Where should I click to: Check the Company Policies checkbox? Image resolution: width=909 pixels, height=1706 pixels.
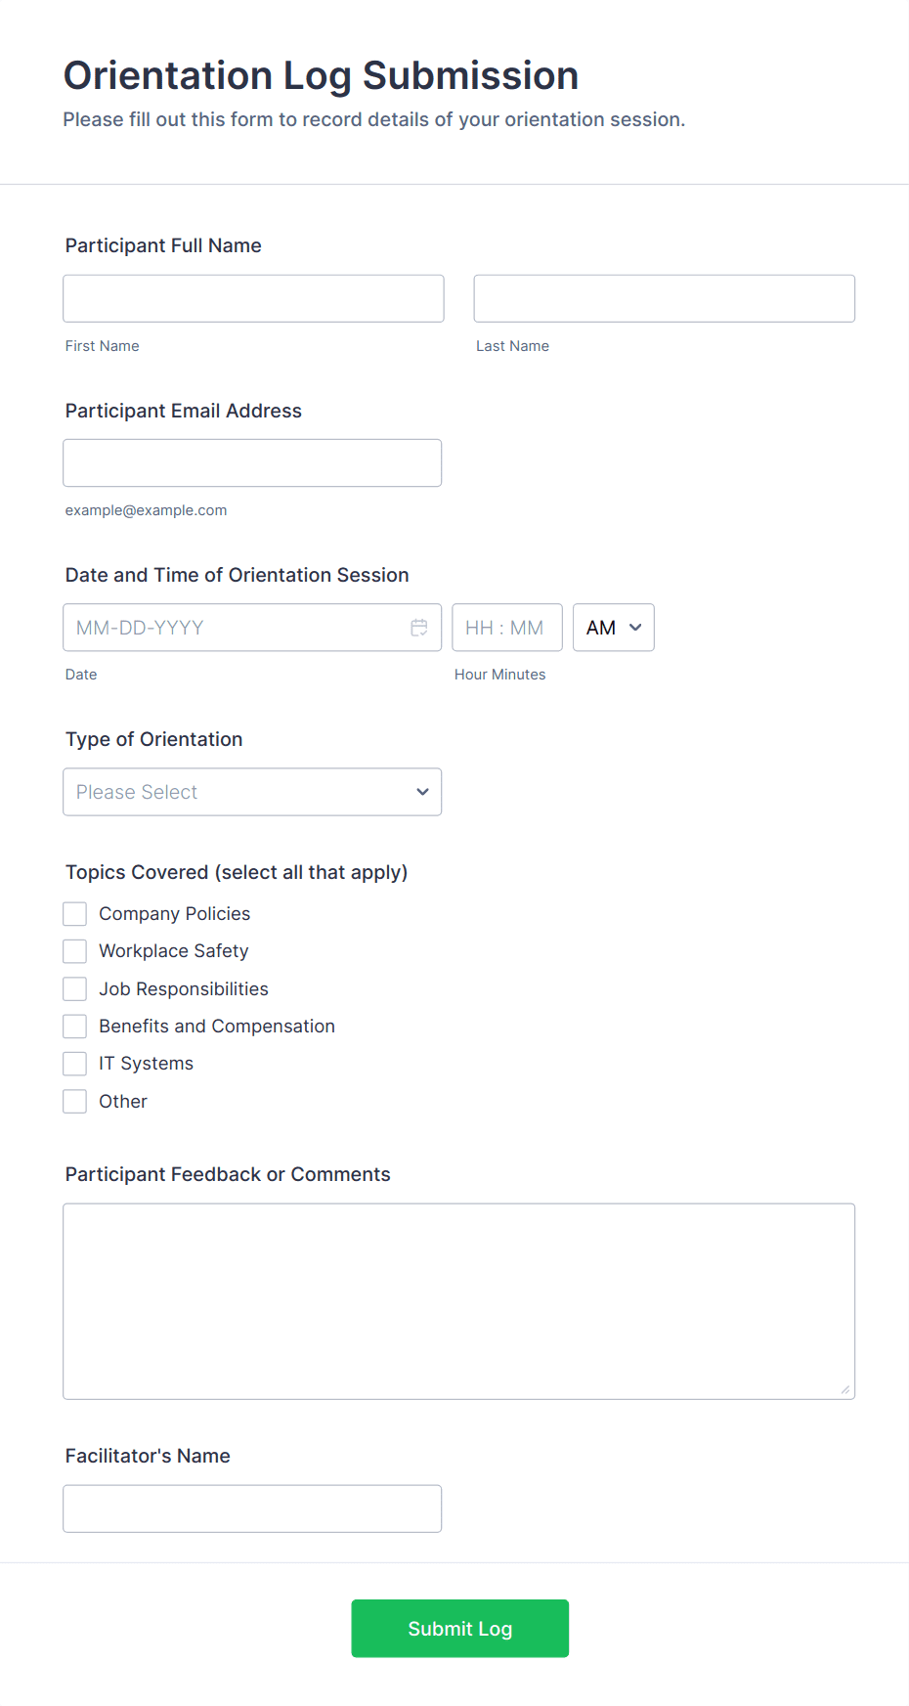pyautogui.click(x=75, y=914)
